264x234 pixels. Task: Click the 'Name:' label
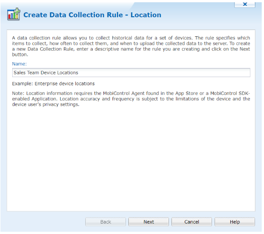click(20, 64)
